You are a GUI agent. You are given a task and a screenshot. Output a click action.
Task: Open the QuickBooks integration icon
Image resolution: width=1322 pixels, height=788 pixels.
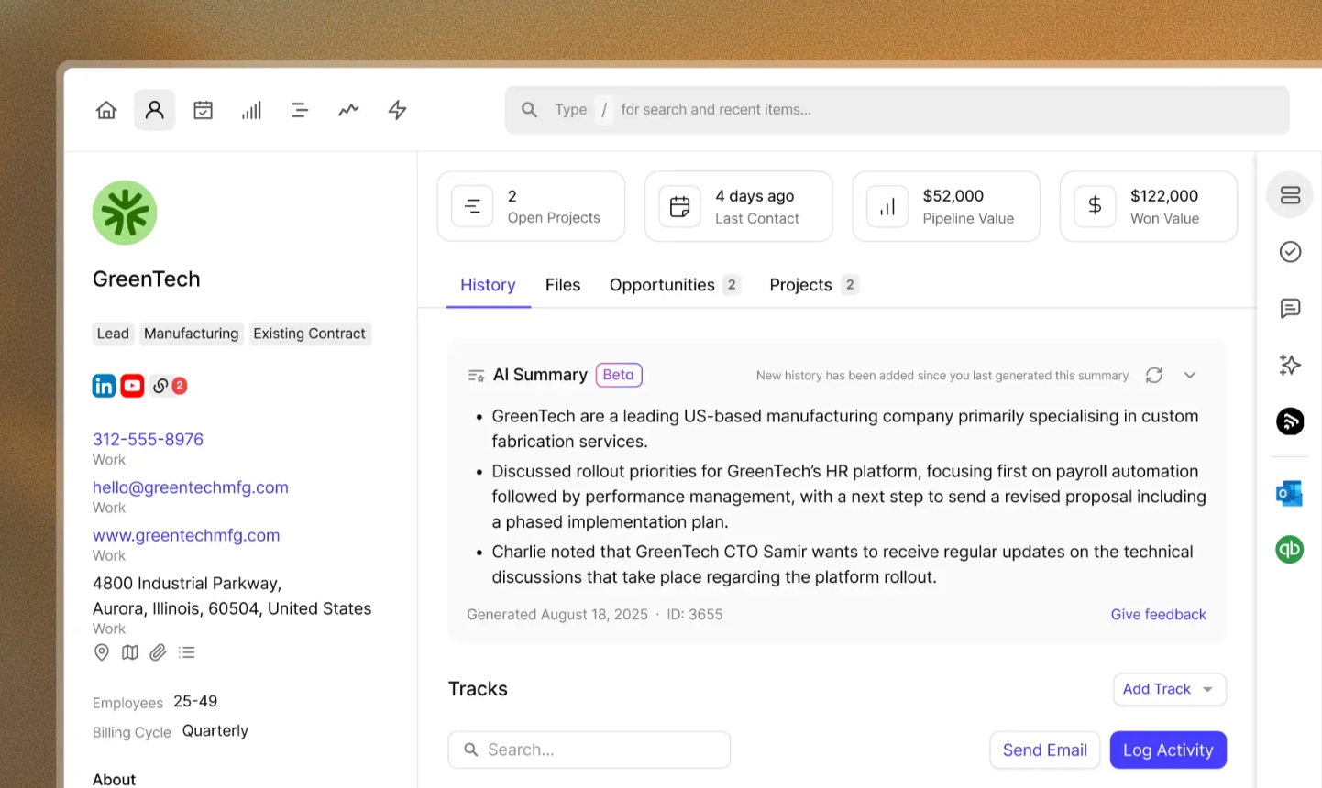1290,549
